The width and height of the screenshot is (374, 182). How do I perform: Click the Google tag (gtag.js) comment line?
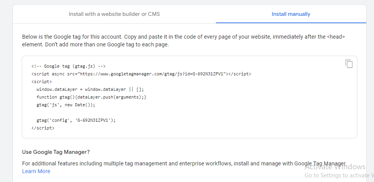tap(69, 66)
